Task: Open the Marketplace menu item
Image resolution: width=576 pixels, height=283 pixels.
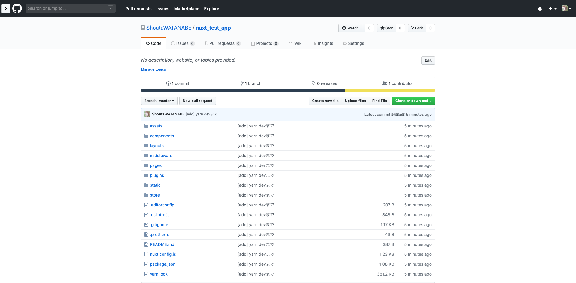Action: [x=187, y=9]
